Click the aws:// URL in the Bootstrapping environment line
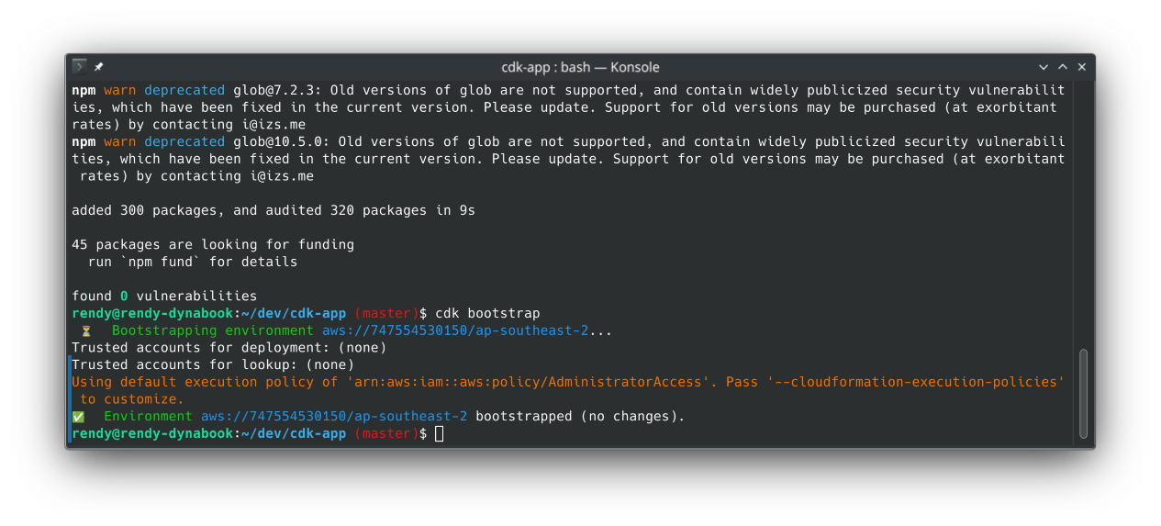The image size is (1161, 526). [x=455, y=330]
